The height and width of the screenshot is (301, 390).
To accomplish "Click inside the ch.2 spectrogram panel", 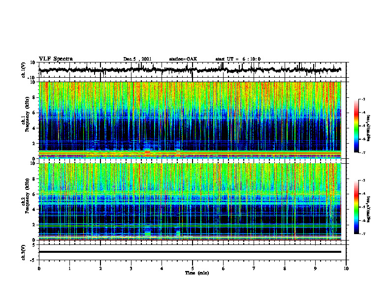I will tap(190, 202).
